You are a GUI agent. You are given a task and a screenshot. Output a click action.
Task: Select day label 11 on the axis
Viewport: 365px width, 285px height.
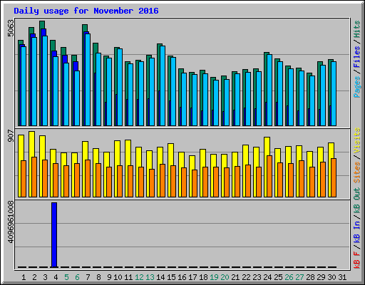(128, 277)
